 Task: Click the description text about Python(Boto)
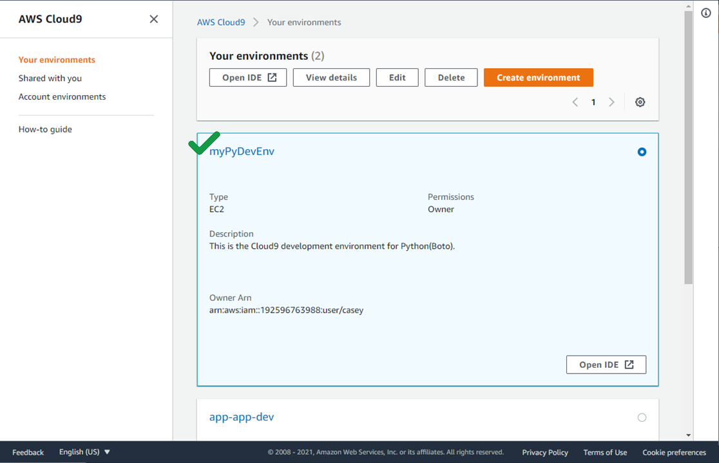(x=332, y=246)
